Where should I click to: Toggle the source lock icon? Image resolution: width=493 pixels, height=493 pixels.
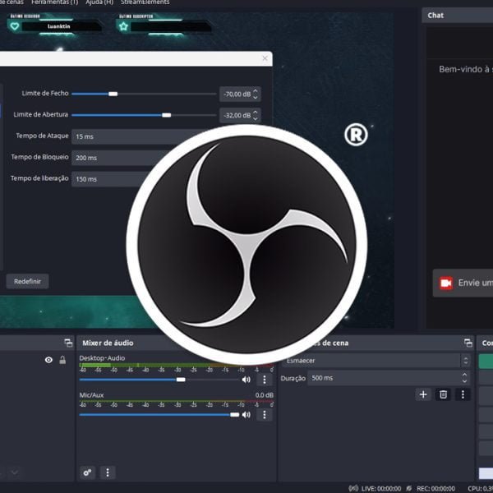coord(62,360)
